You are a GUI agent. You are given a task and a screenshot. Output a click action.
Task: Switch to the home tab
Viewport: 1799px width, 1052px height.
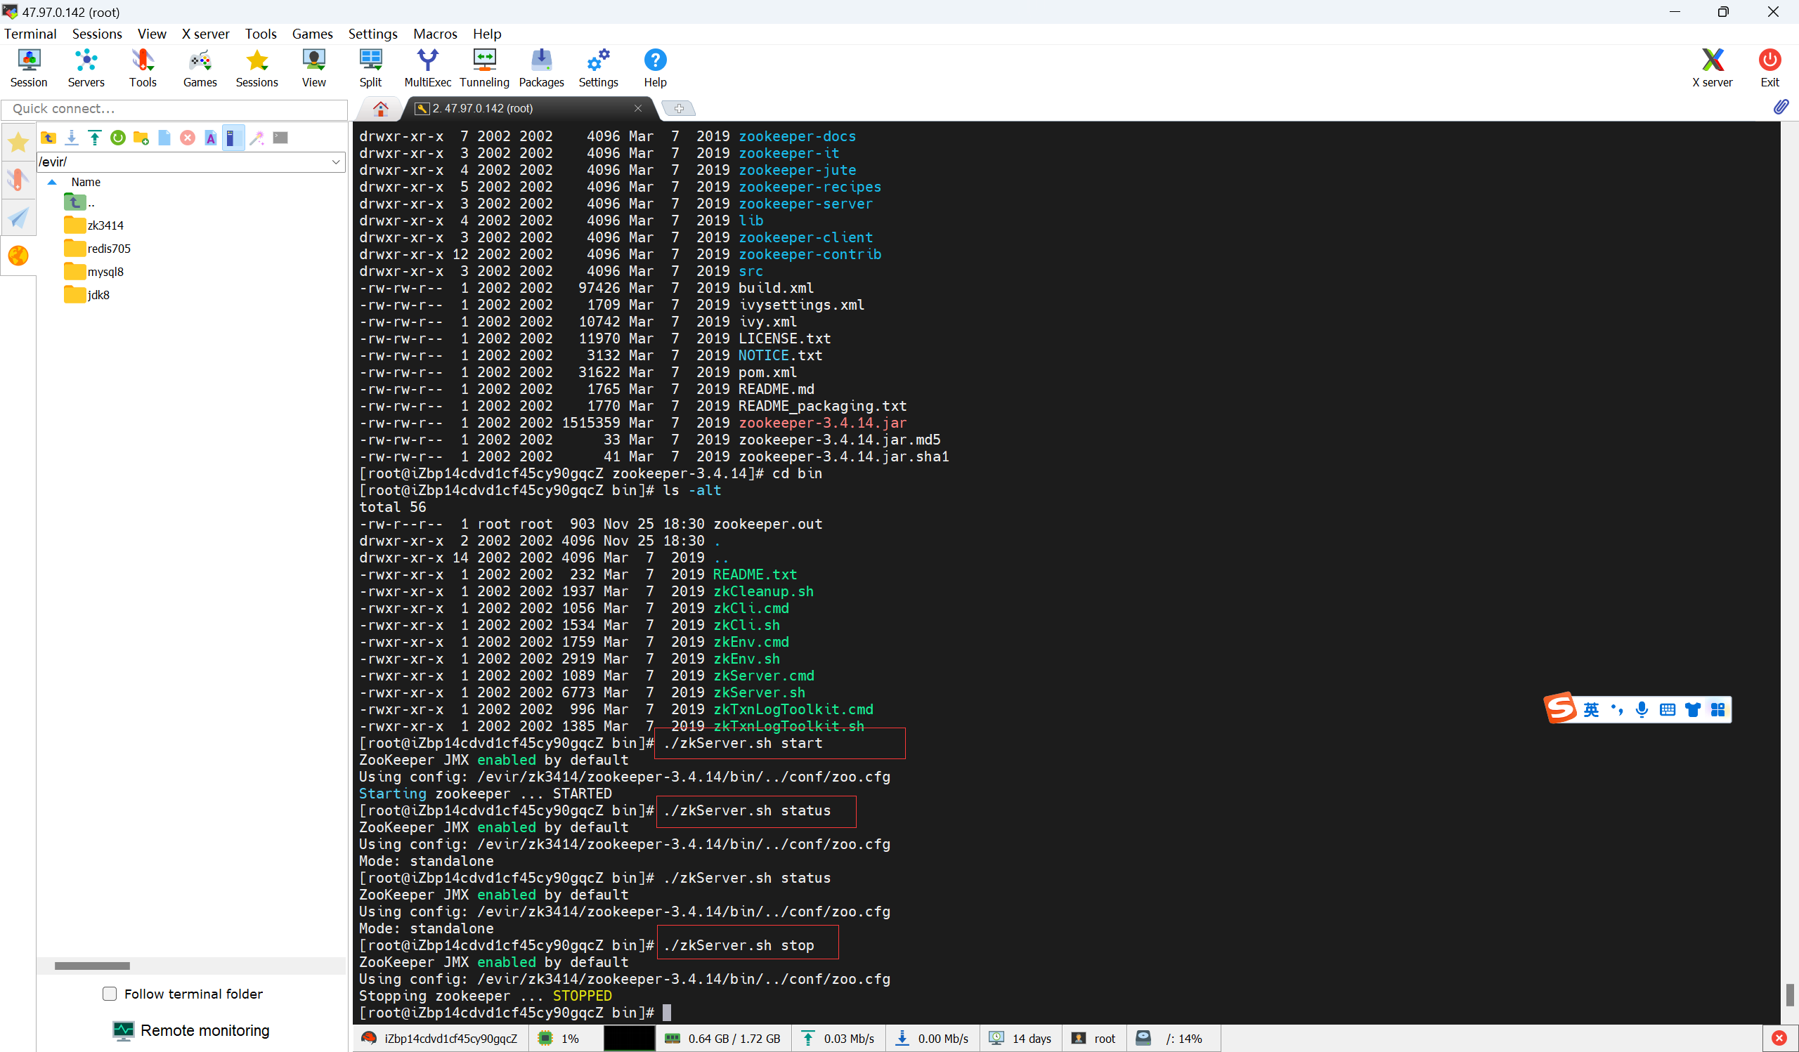[x=380, y=108]
